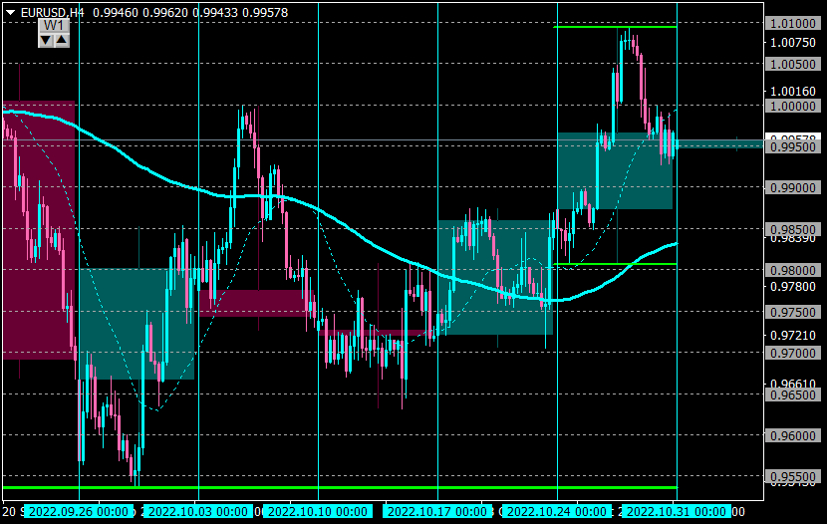Select the 2022.10.31 00:00 date label
This screenshot has width=827, height=524.
coord(677,511)
